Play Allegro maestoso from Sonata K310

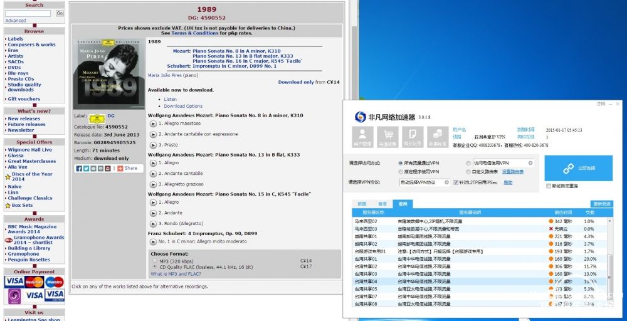click(153, 124)
